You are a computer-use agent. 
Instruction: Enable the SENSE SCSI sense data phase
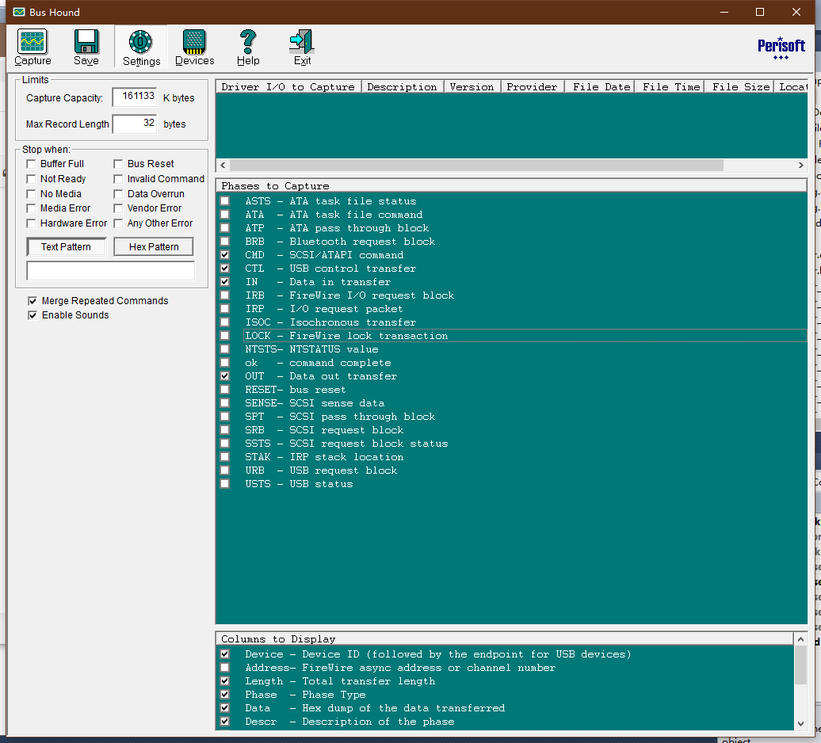click(225, 403)
